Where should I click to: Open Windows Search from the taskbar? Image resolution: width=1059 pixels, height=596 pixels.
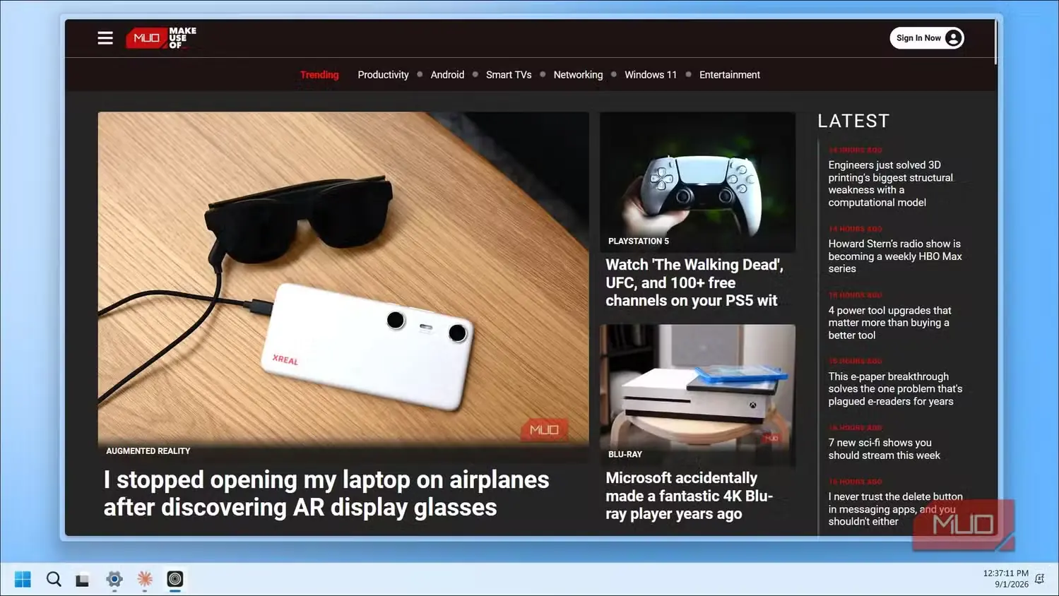tap(54, 580)
